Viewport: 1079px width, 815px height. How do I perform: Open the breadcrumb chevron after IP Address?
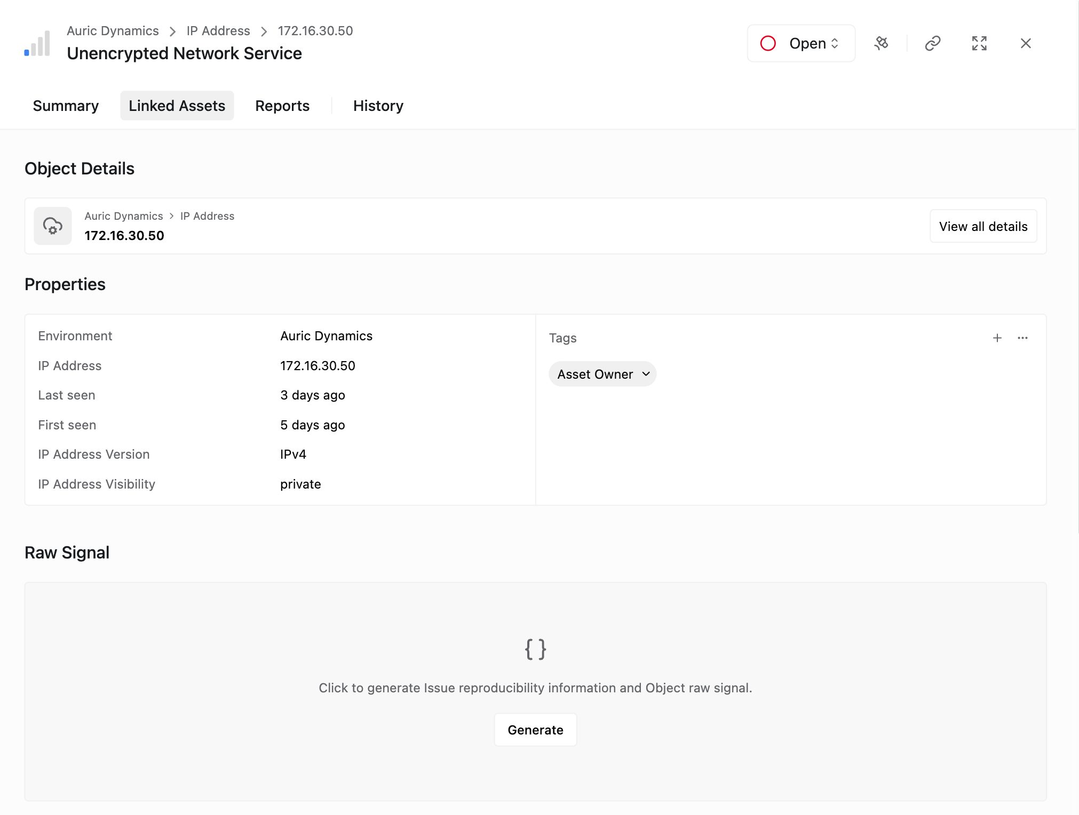coord(264,31)
